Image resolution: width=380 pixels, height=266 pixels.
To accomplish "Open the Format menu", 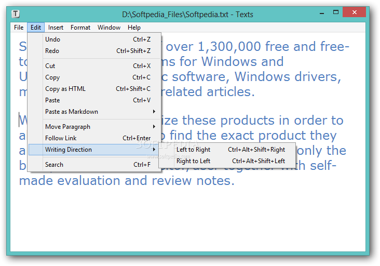I will tap(80, 28).
